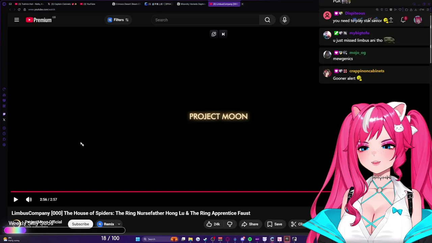
Task: Open Twitch in the Opera sidebar
Action: coord(4,114)
